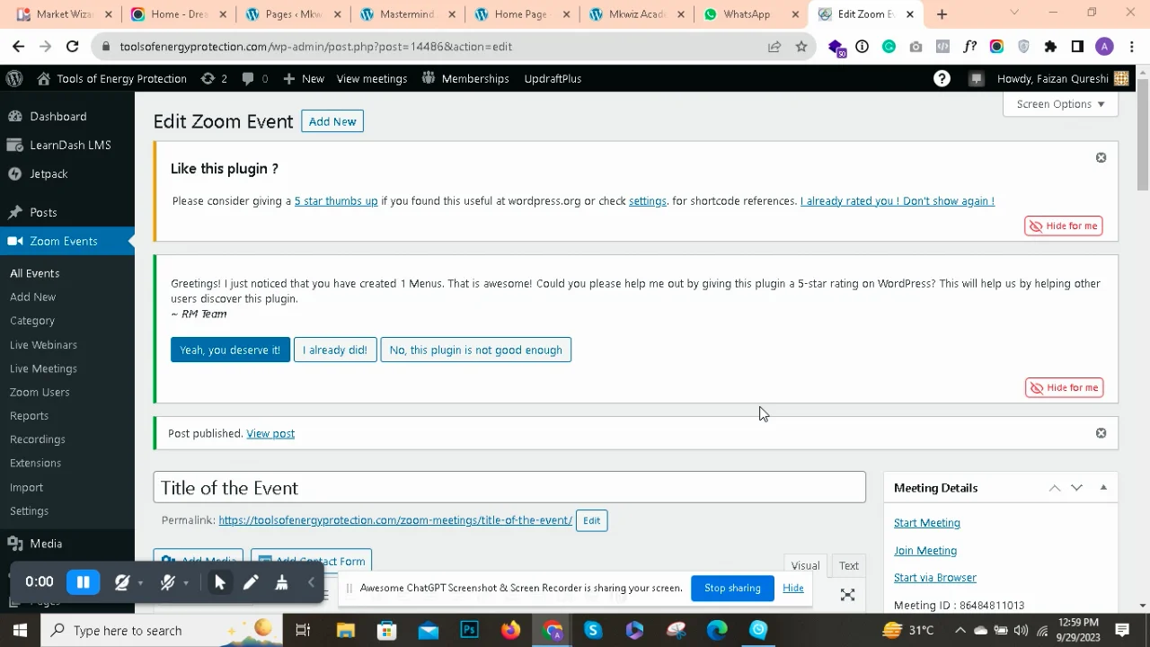The image size is (1150, 647).
Task: Click the WordPress logo in admin bar
Action: coord(14,78)
